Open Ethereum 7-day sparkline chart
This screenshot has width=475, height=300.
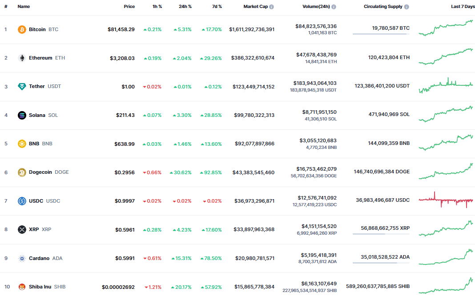click(446, 56)
